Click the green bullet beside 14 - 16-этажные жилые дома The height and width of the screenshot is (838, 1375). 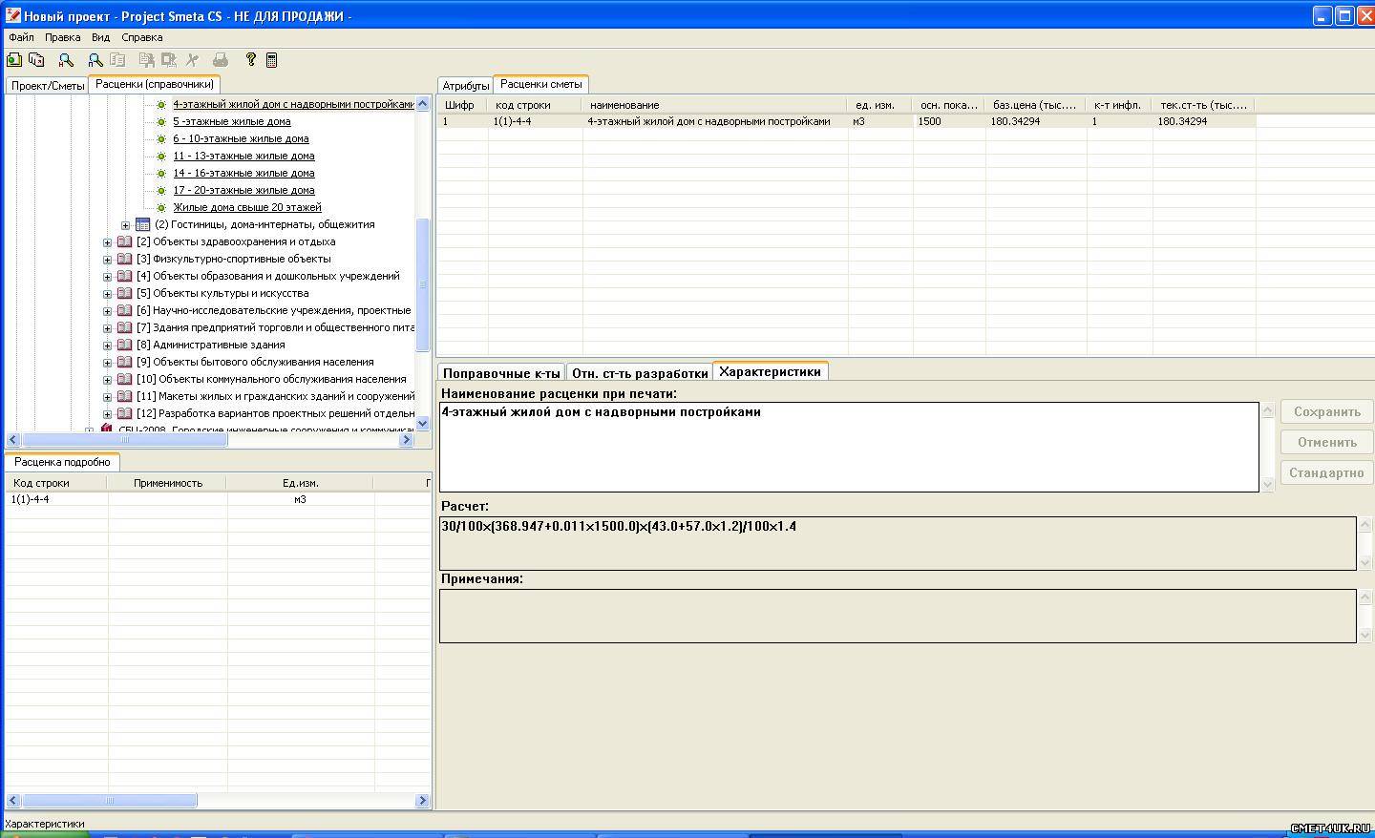click(x=161, y=174)
